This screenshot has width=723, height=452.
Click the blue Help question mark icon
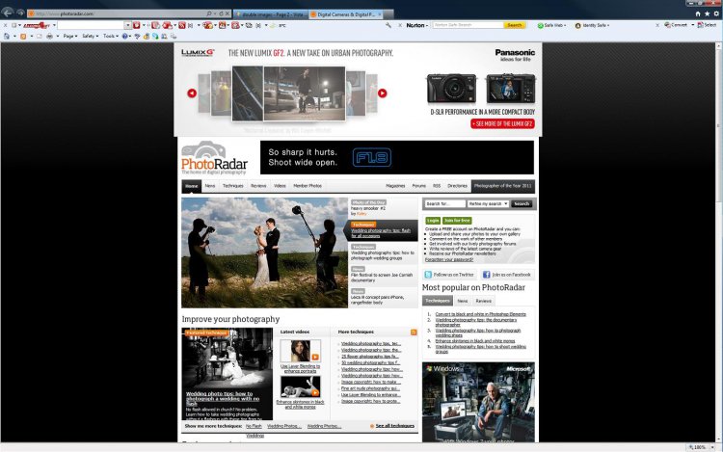tap(124, 36)
